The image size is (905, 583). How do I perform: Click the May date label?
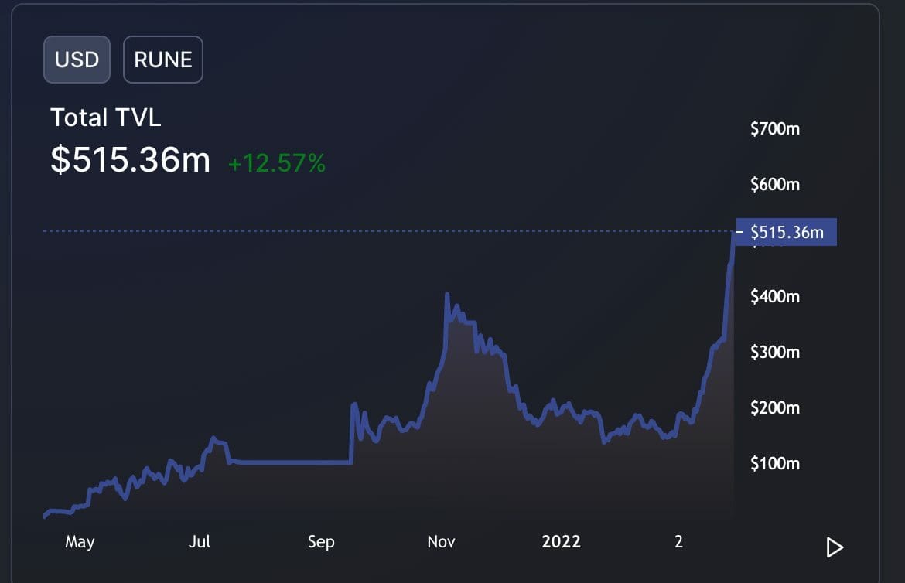pos(80,542)
